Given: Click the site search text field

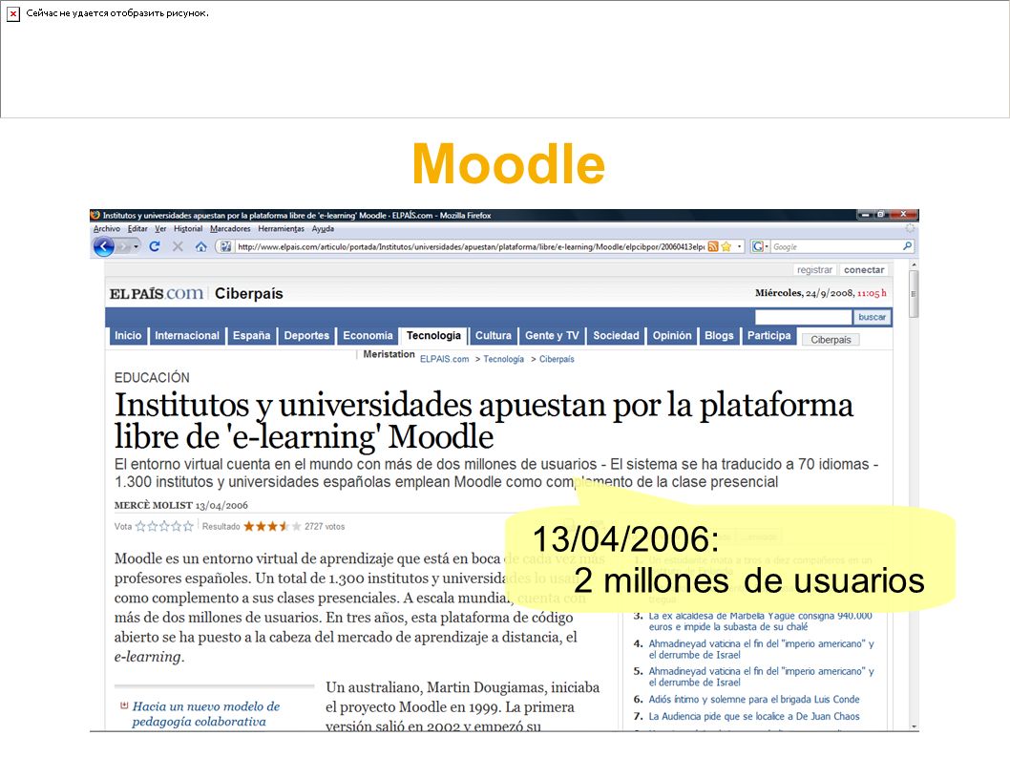Looking at the screenshot, I should coord(803,317).
